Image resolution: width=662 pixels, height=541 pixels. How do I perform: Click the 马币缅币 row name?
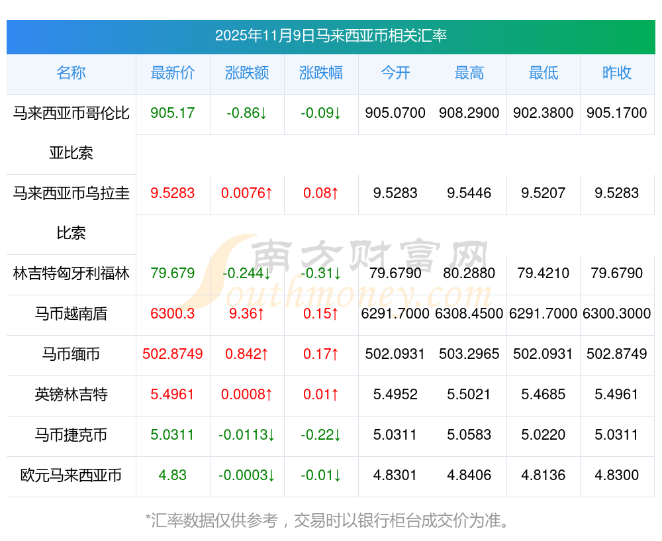(71, 354)
